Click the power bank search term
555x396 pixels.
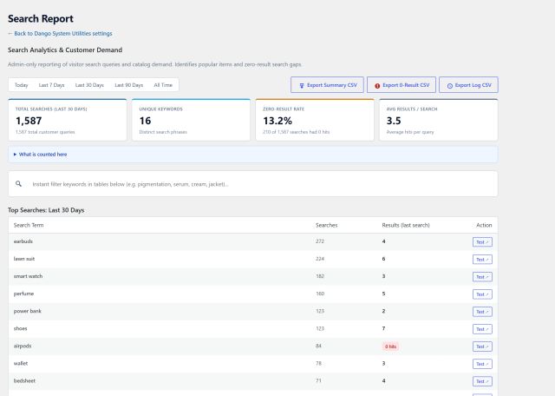pyautogui.click(x=27, y=311)
